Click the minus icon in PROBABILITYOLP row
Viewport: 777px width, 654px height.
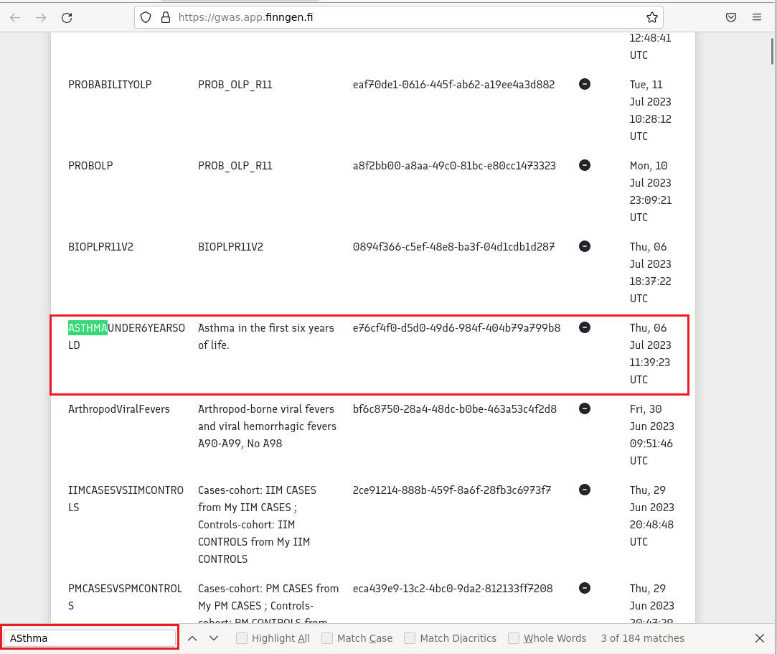pos(585,85)
